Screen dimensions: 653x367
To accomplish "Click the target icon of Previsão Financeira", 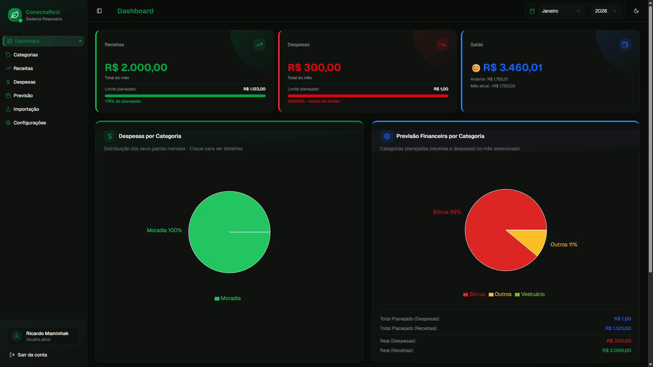I will 387,136.
